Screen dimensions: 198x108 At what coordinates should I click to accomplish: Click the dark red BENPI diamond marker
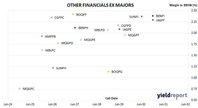(153, 16)
